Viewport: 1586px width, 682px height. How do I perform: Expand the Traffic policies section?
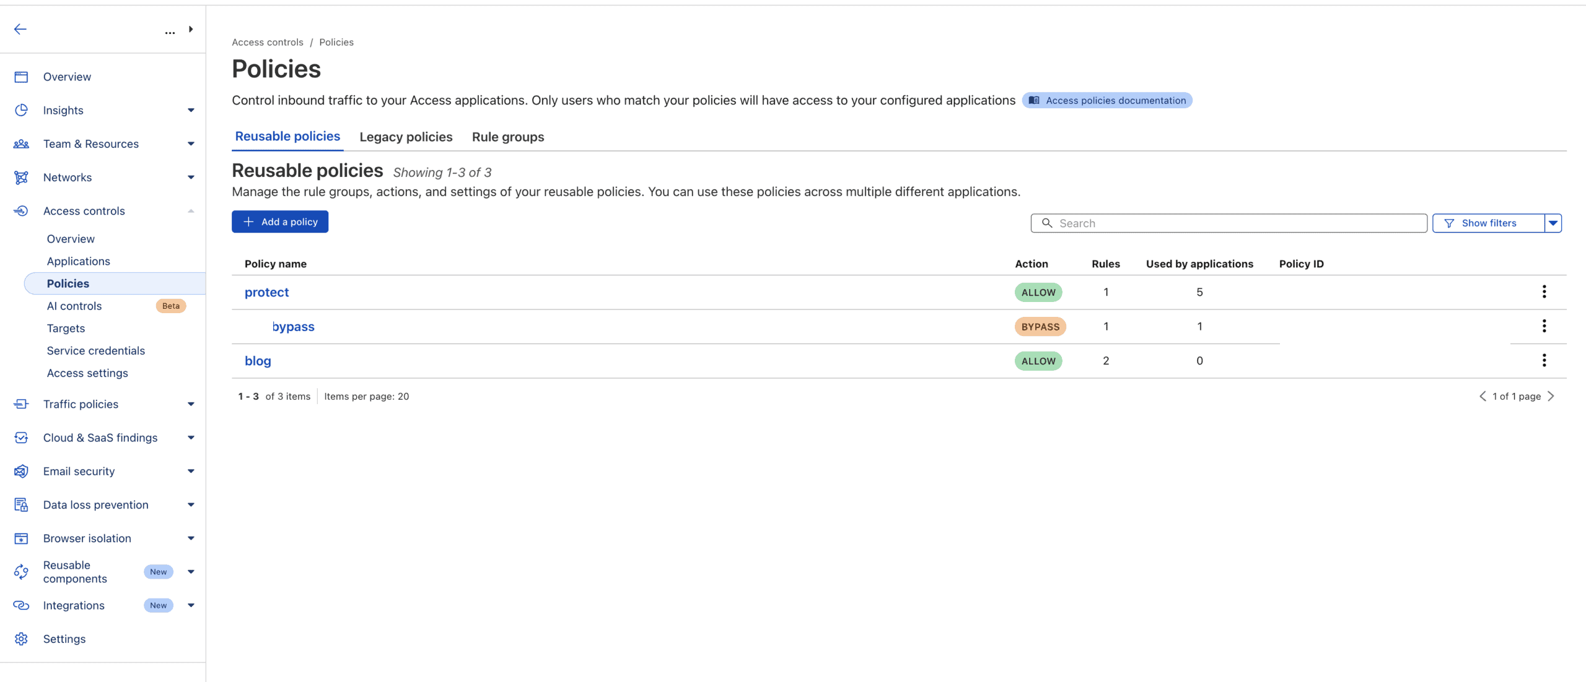click(191, 404)
